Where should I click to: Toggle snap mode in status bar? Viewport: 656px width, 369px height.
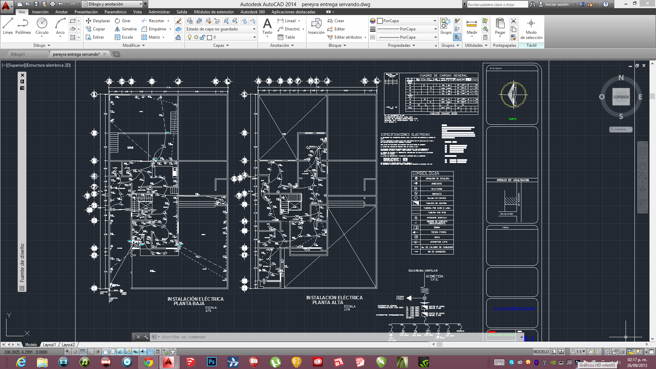click(x=75, y=352)
